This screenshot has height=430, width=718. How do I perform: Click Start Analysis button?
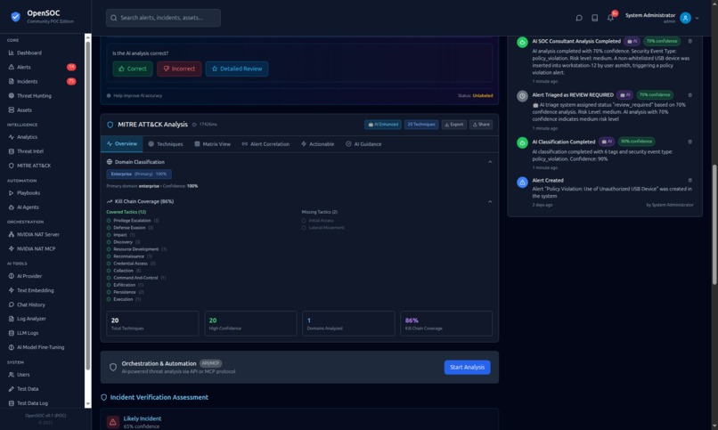point(467,367)
